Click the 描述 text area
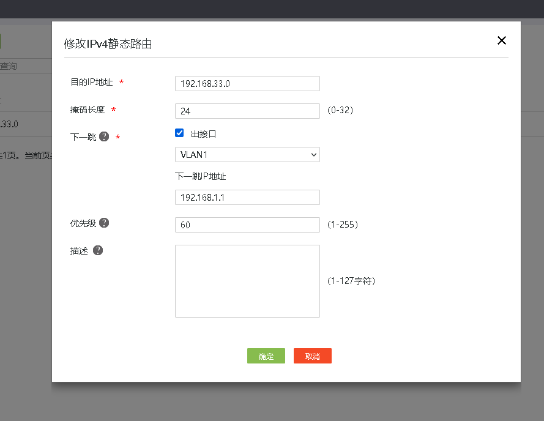 pos(247,281)
